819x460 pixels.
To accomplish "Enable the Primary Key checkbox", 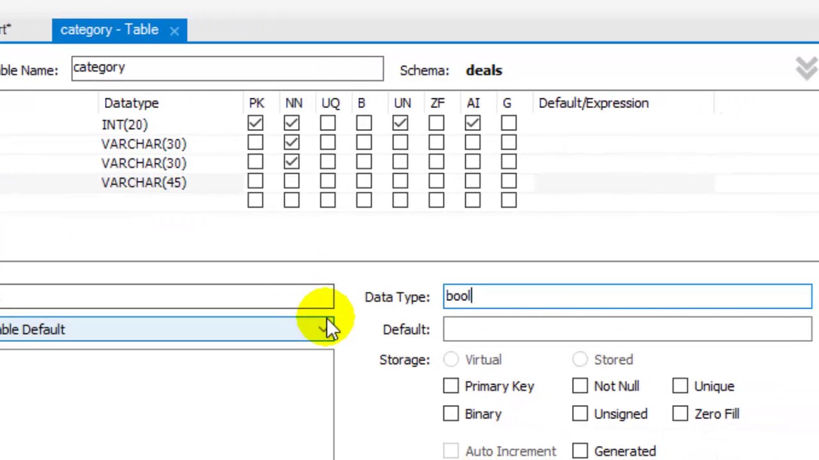I will pyautogui.click(x=450, y=386).
